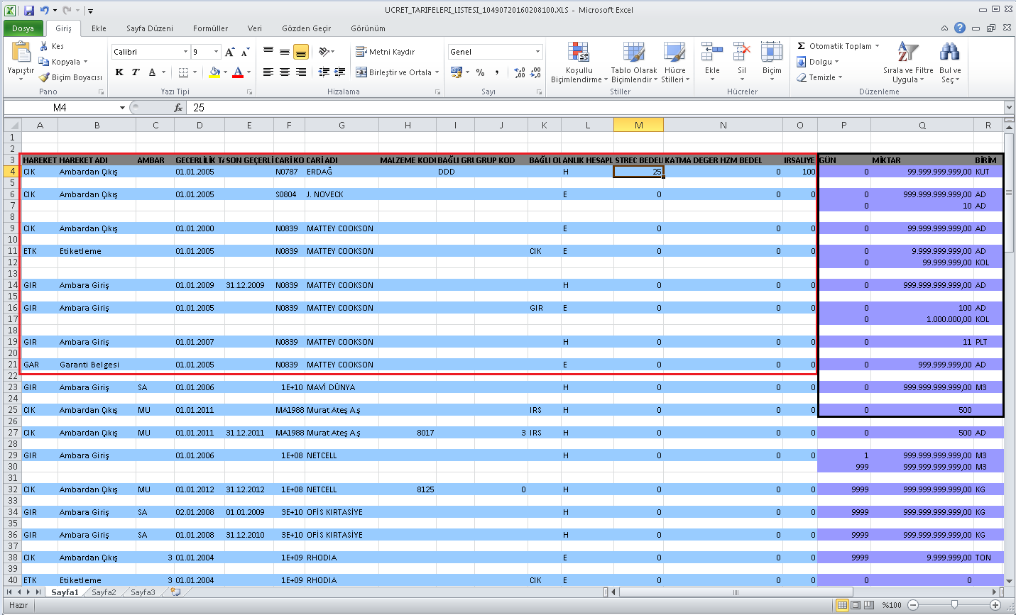Open font size 9 dropdown
This screenshot has height=615, width=1016.
click(217, 52)
